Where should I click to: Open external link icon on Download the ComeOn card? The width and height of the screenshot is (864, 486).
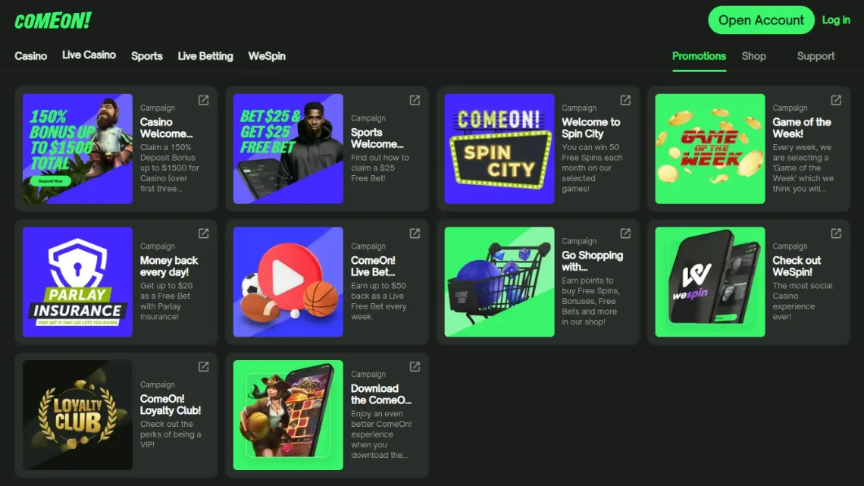pyautogui.click(x=415, y=366)
